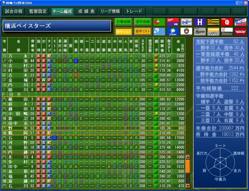Click the NEXT button
This screenshot has height=191, width=249.
click(175, 11)
